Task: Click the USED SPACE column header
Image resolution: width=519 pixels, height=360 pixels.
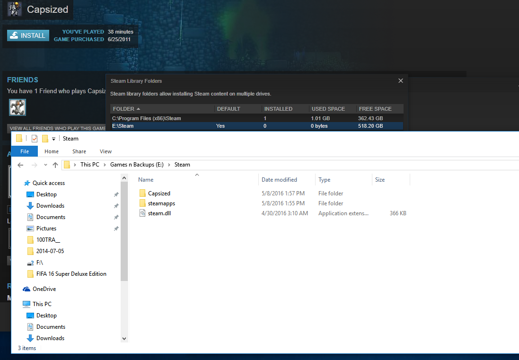Action: click(x=332, y=109)
